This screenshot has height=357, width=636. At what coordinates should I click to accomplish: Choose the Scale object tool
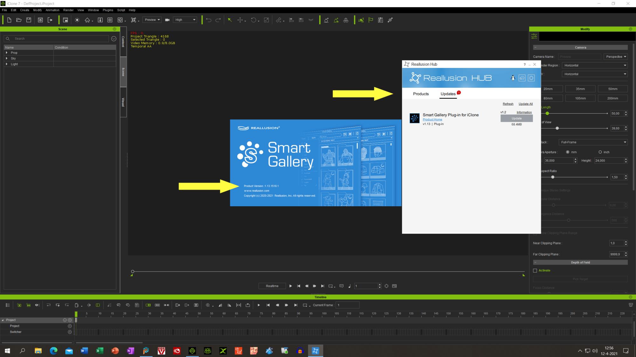(x=266, y=20)
